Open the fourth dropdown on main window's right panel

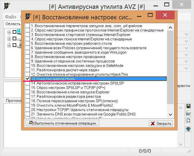[x=187, y=55]
